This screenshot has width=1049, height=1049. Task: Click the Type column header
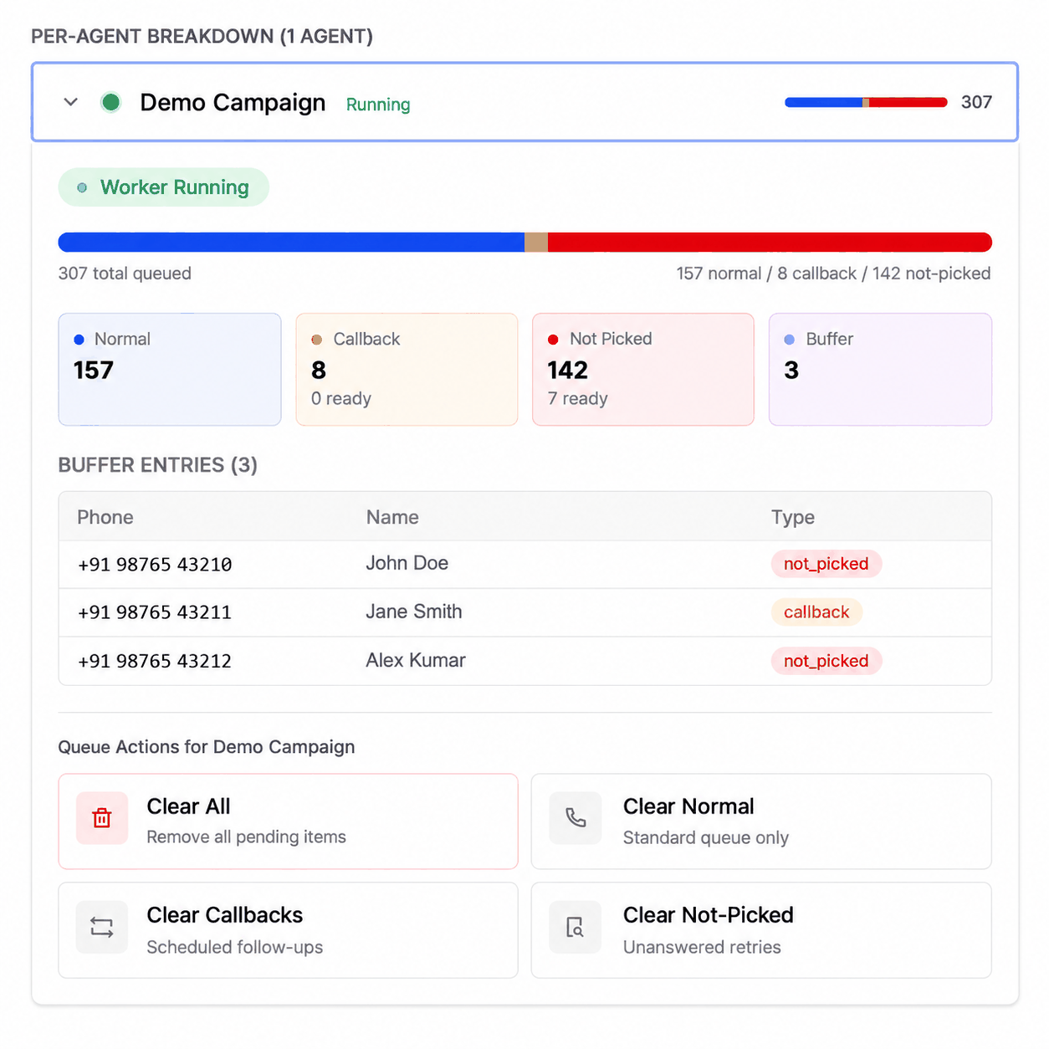(x=793, y=518)
